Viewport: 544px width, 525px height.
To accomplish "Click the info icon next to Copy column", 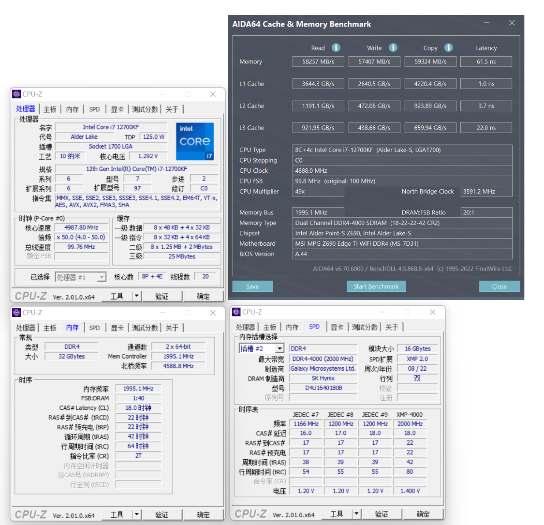I will [x=448, y=48].
